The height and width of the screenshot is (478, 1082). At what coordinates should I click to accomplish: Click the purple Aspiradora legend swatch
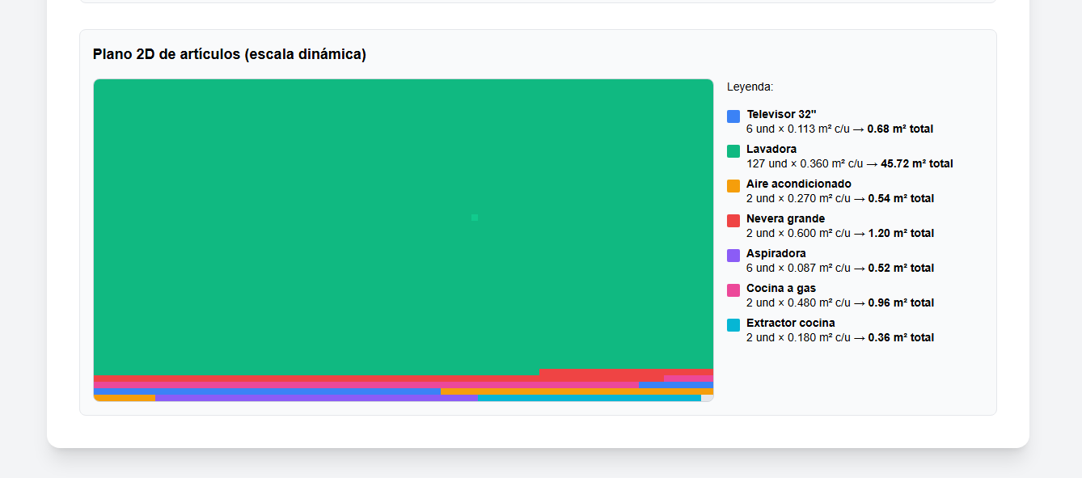coord(733,256)
